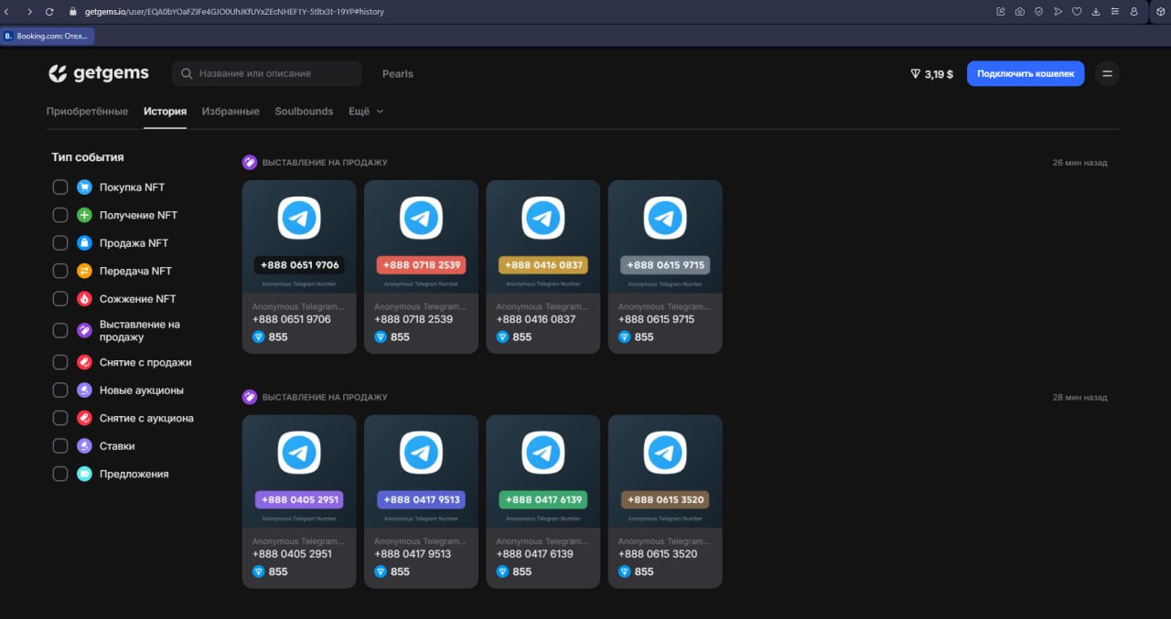Click the orange transfer icon next to Передача NFT
Image resolution: width=1171 pixels, height=619 pixels.
[84, 271]
